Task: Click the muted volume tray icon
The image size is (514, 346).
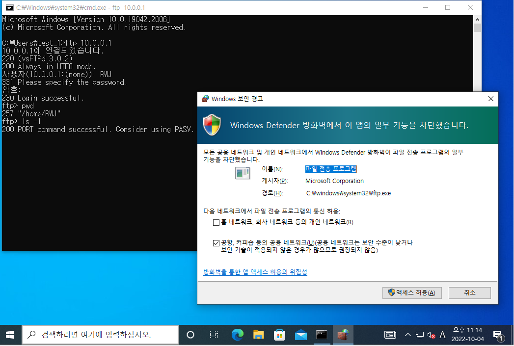Action: coord(431,335)
